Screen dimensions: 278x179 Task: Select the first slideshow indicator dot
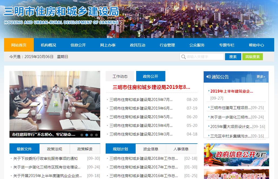point(82,135)
